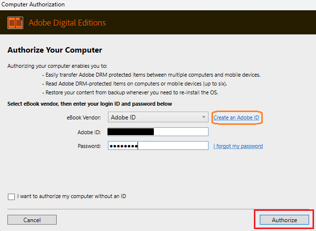Open the eBook Vendor combo box

point(153,117)
